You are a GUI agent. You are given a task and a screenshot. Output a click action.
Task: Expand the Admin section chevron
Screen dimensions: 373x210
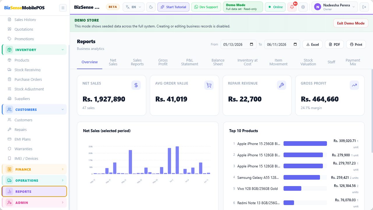click(x=63, y=202)
